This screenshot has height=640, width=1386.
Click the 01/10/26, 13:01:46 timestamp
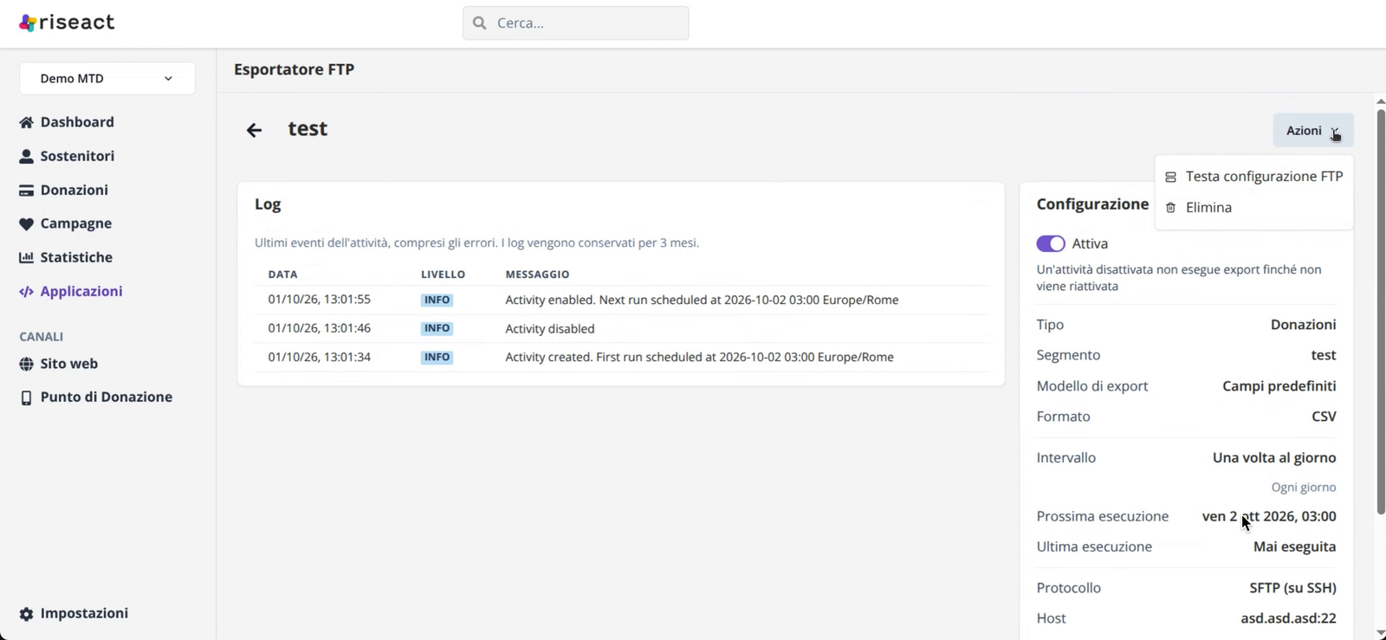click(x=320, y=328)
